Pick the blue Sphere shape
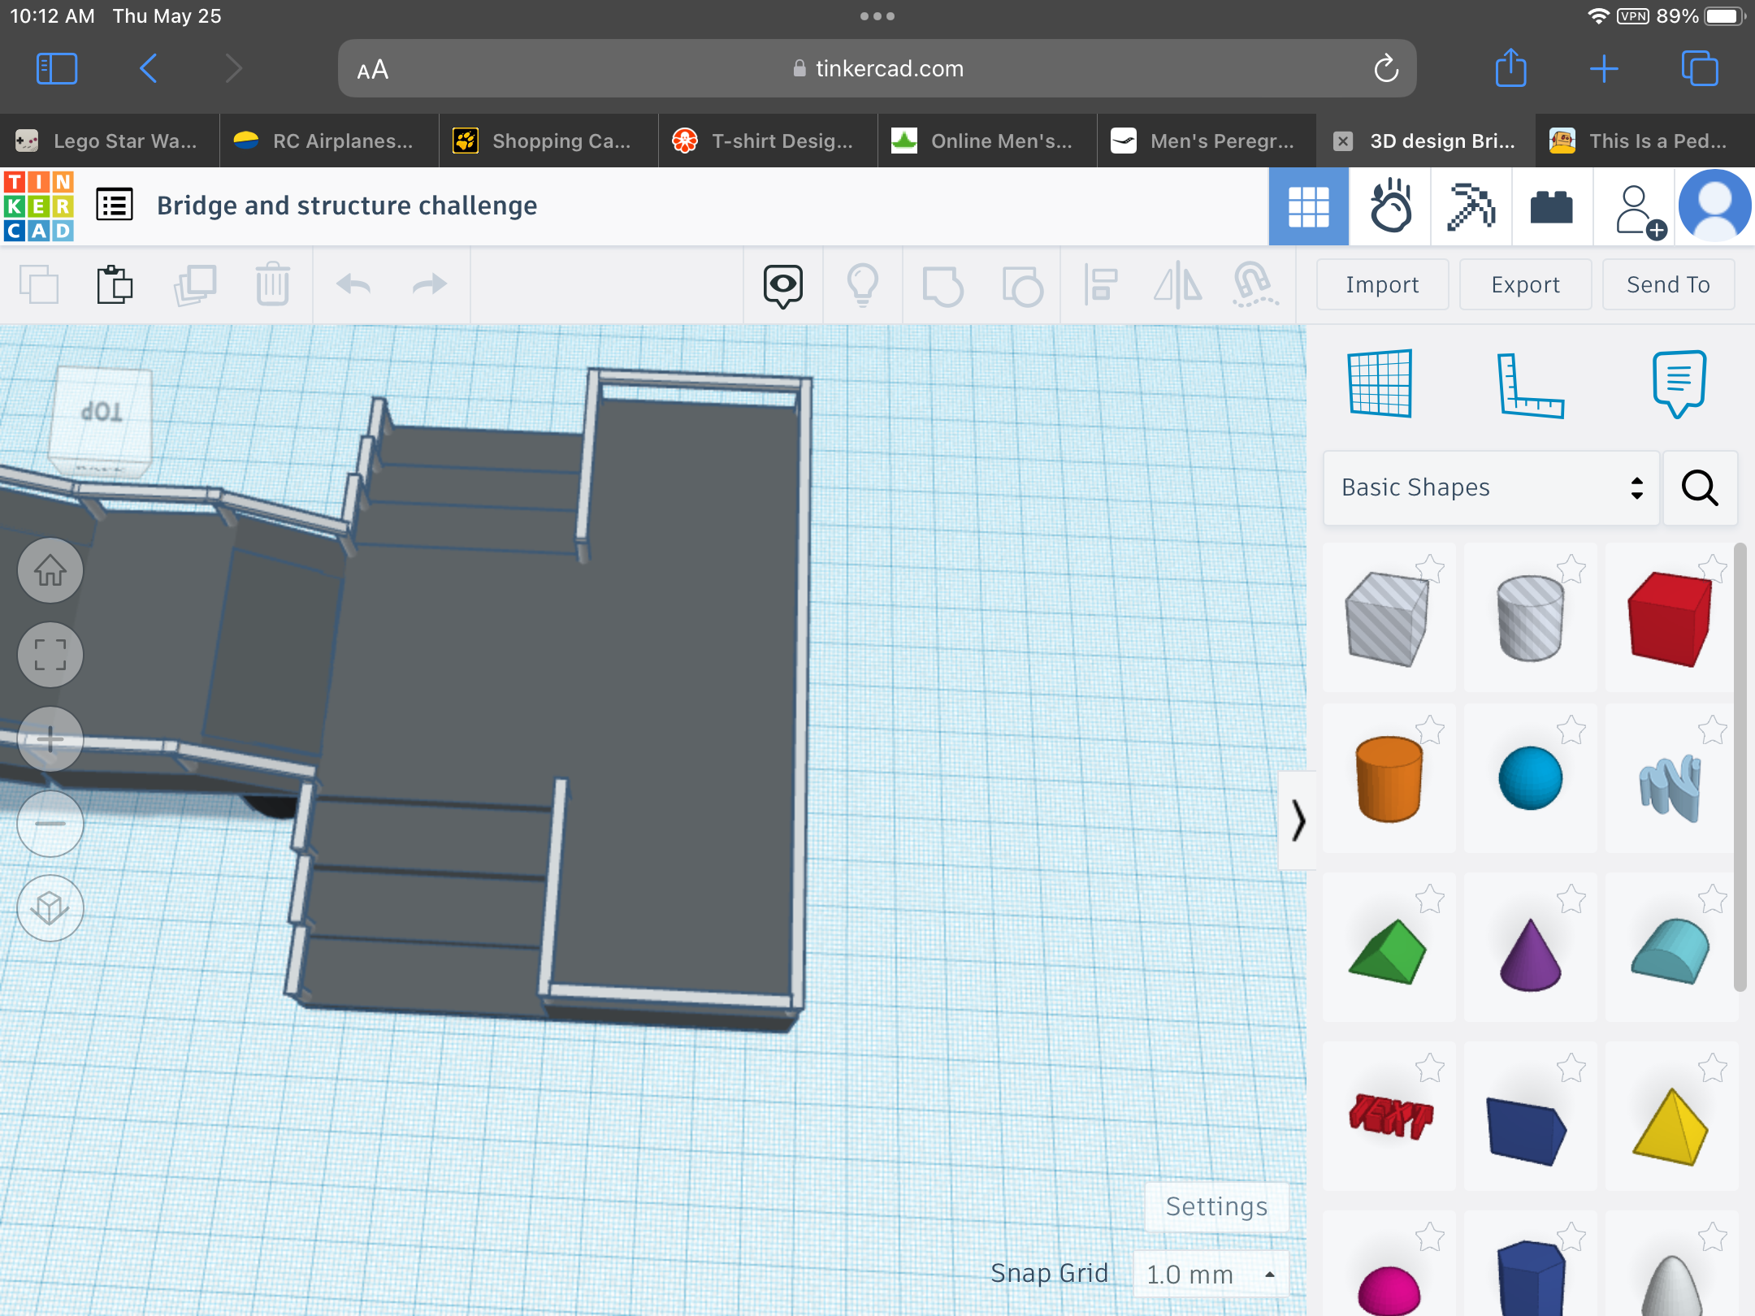This screenshot has width=1755, height=1316. 1530,778
